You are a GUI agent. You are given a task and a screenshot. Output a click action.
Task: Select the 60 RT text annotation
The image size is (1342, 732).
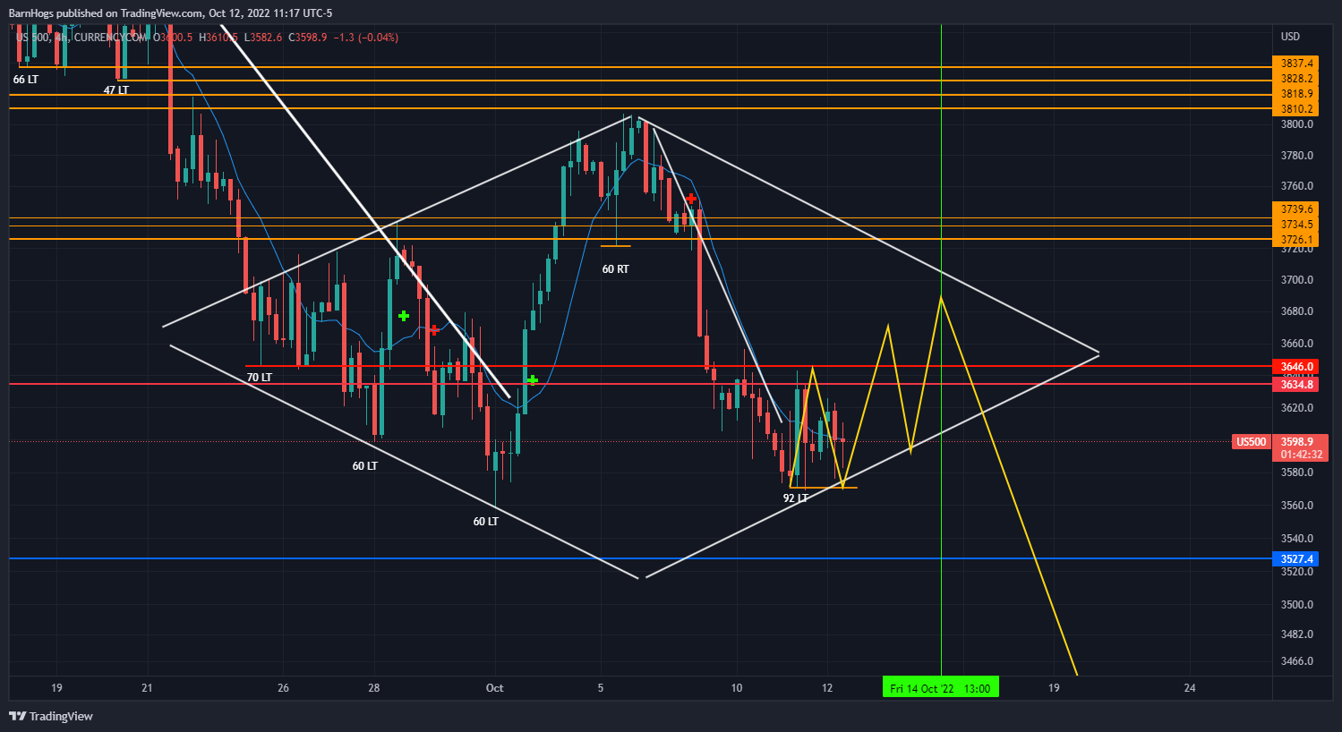pos(615,269)
